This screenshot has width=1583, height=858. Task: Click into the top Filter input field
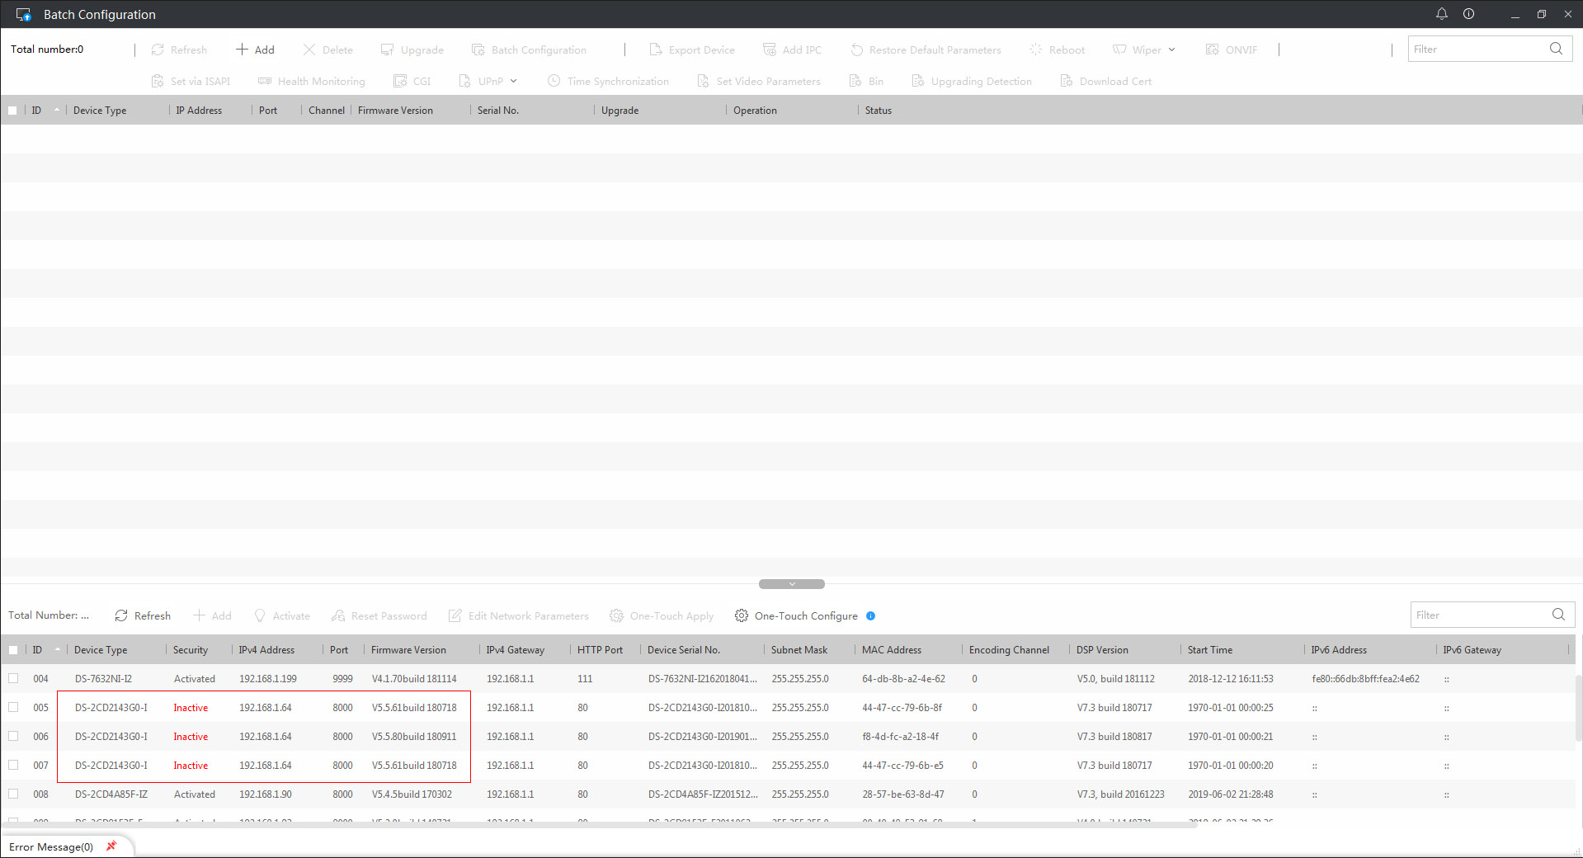pyautogui.click(x=1477, y=49)
